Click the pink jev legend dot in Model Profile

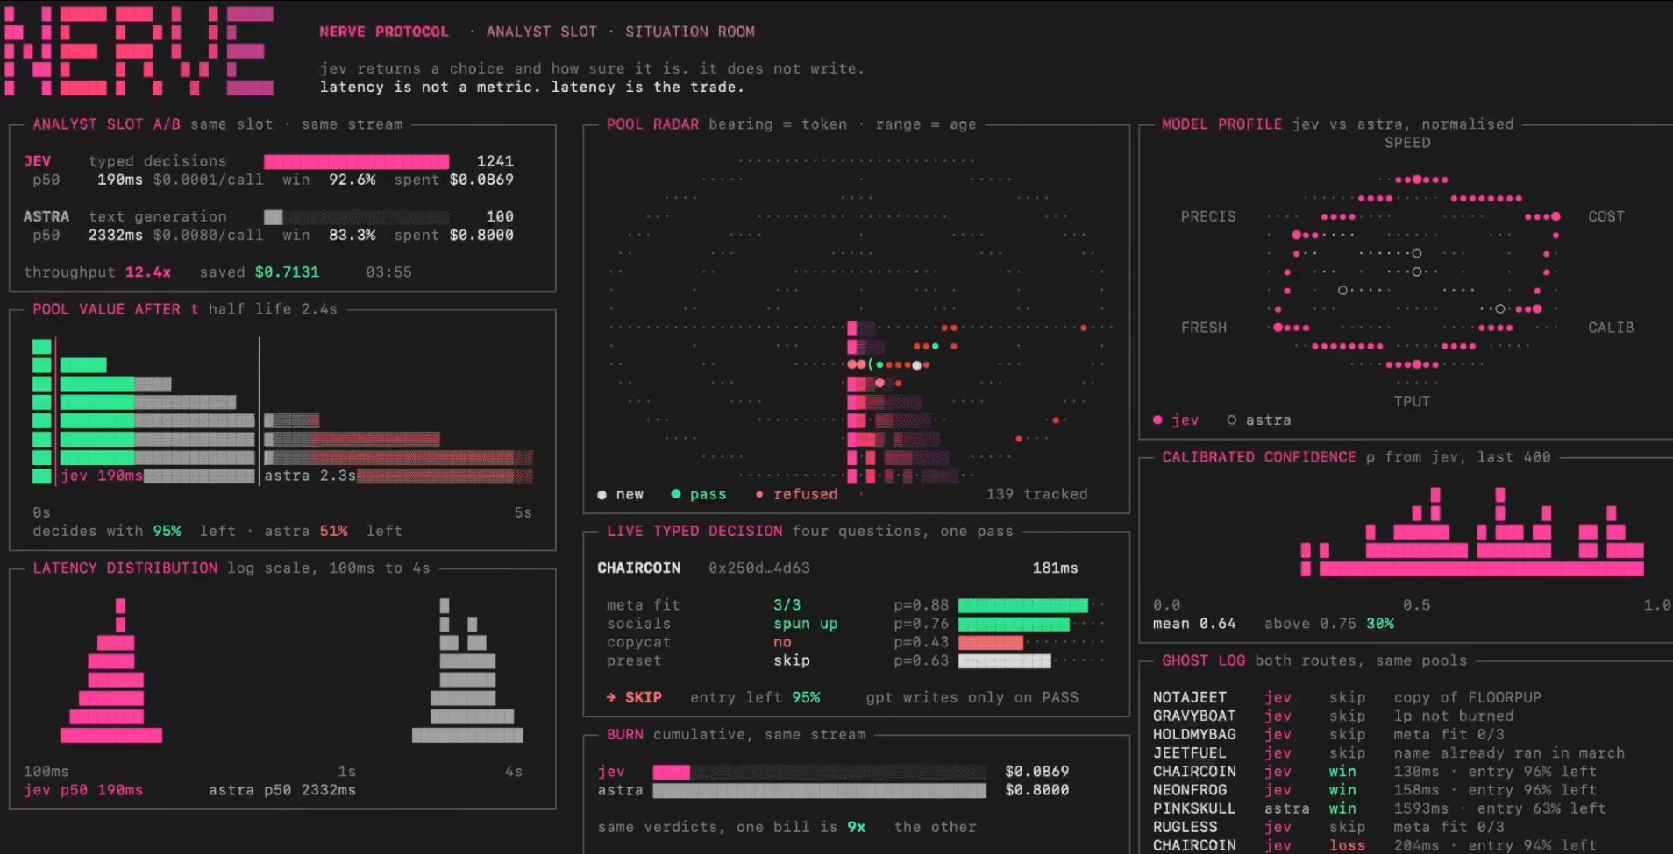pos(1157,420)
